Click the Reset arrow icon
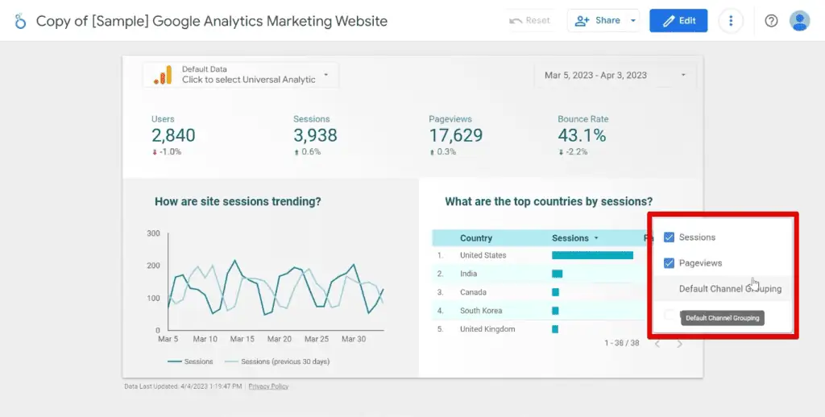The image size is (825, 417). [x=516, y=21]
